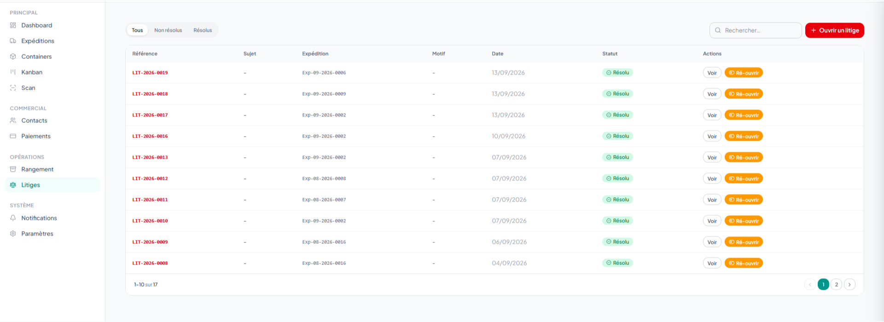
Task: Open Notifications bell icon
Action: [13, 218]
